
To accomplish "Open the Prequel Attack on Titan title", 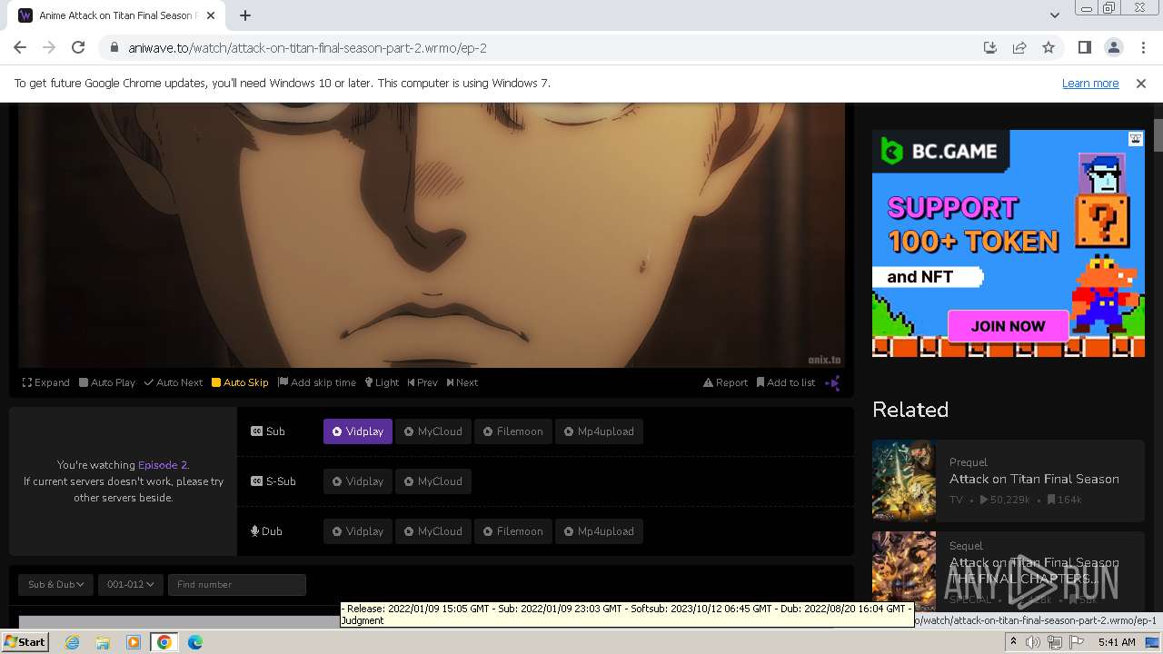I will pyautogui.click(x=1034, y=479).
